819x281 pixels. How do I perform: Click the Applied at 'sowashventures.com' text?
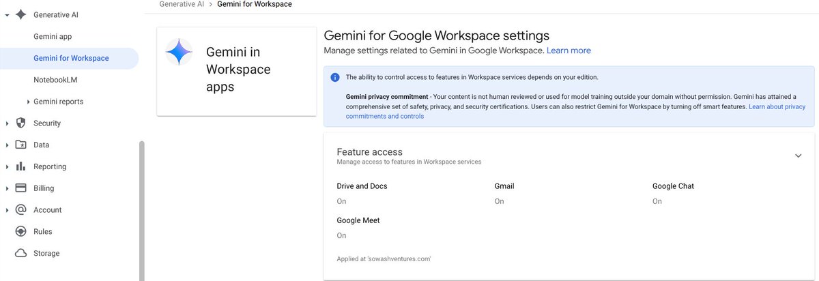tap(384, 259)
